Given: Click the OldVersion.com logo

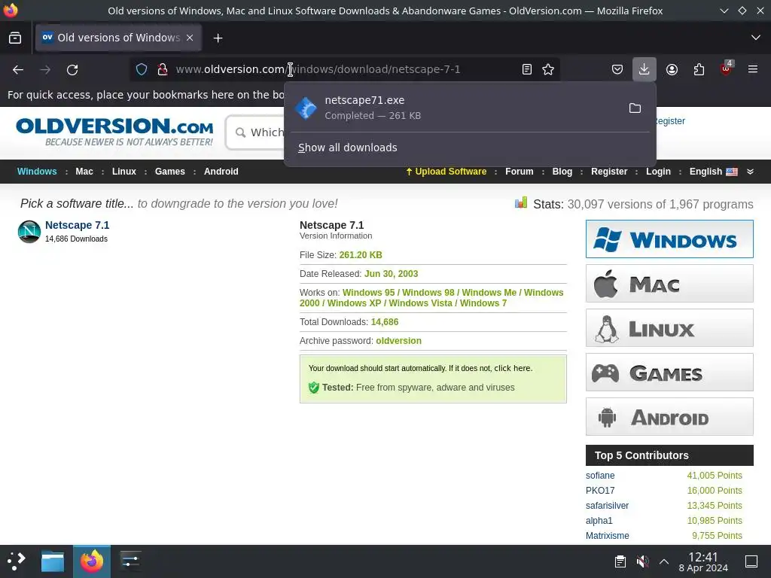Looking at the screenshot, I should coord(114,132).
